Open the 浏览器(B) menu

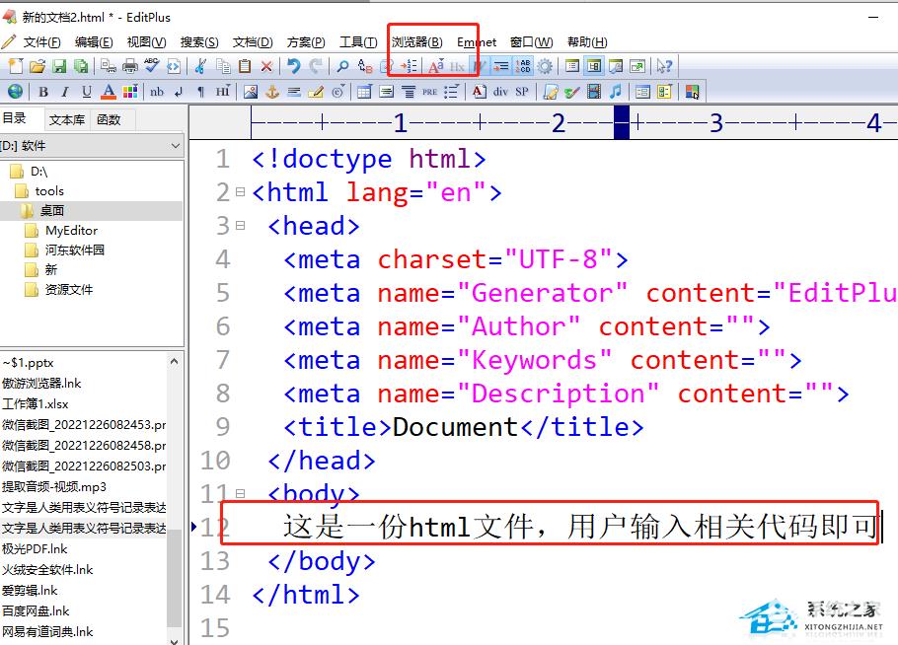[416, 42]
